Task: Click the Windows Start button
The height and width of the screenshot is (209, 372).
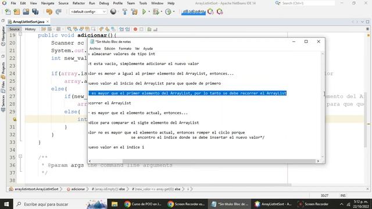Action: click(6, 204)
